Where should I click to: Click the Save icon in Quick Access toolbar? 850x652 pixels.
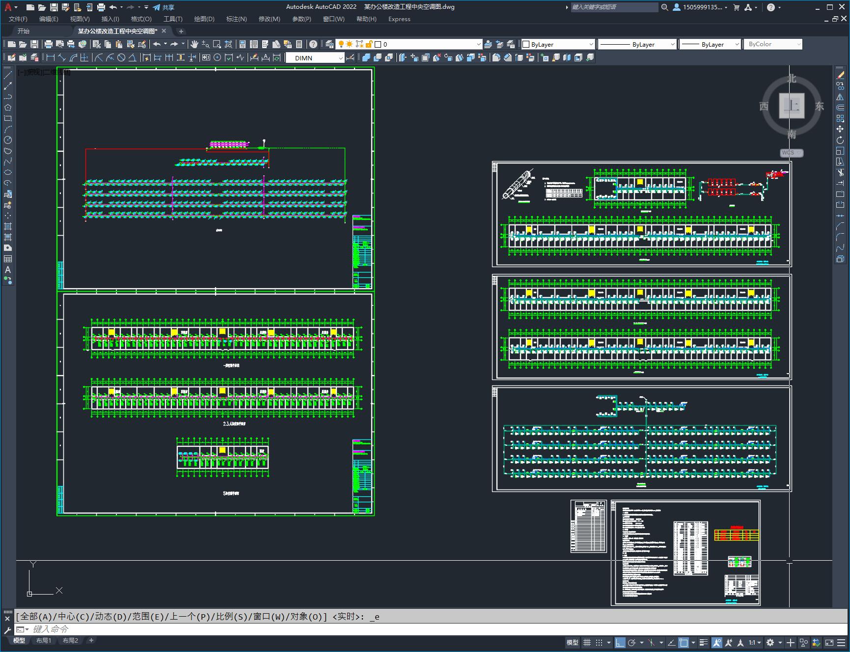54,7
